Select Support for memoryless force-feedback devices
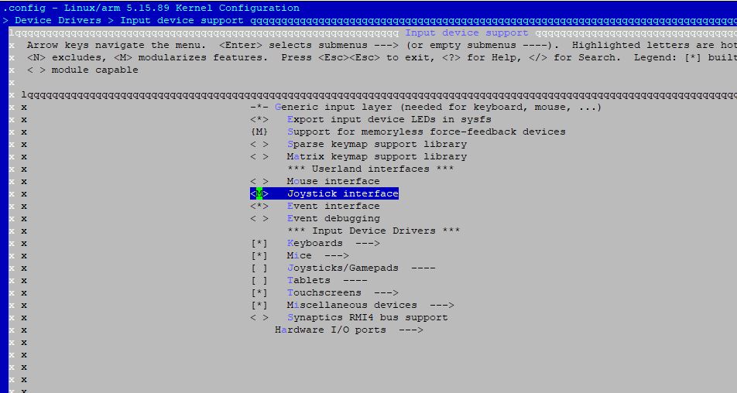This screenshot has width=737, height=393. (426, 132)
